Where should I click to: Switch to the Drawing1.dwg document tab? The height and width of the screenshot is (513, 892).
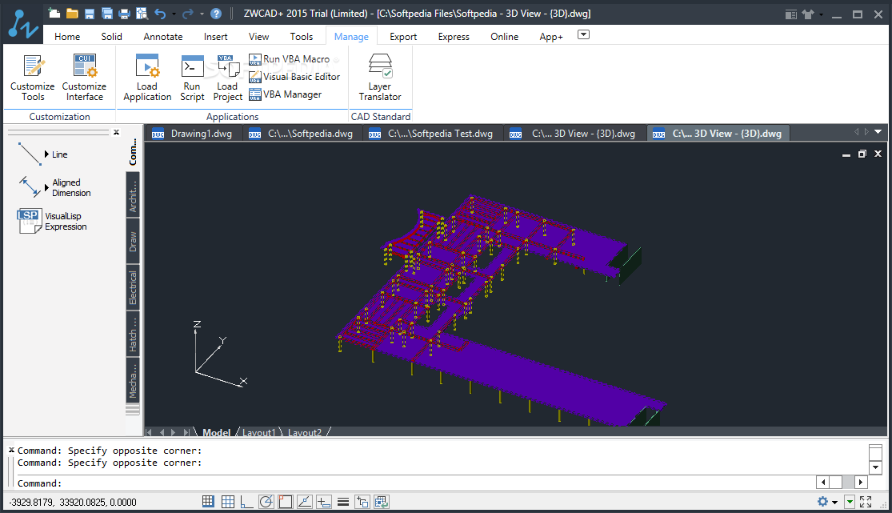(x=193, y=134)
